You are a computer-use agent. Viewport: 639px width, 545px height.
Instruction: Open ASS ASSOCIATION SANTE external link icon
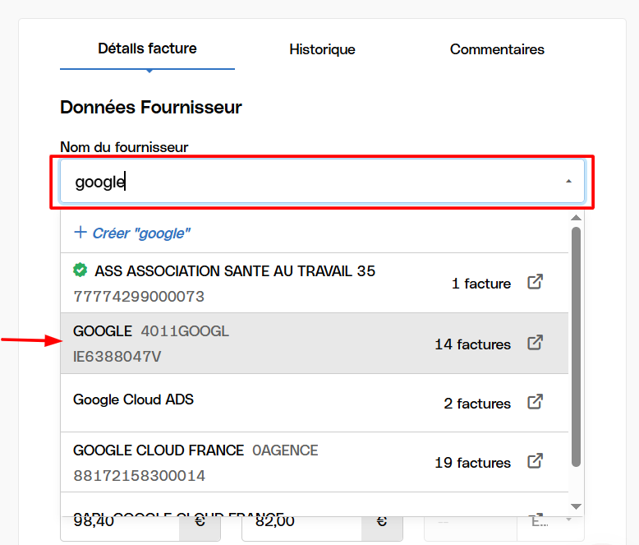[x=535, y=281]
